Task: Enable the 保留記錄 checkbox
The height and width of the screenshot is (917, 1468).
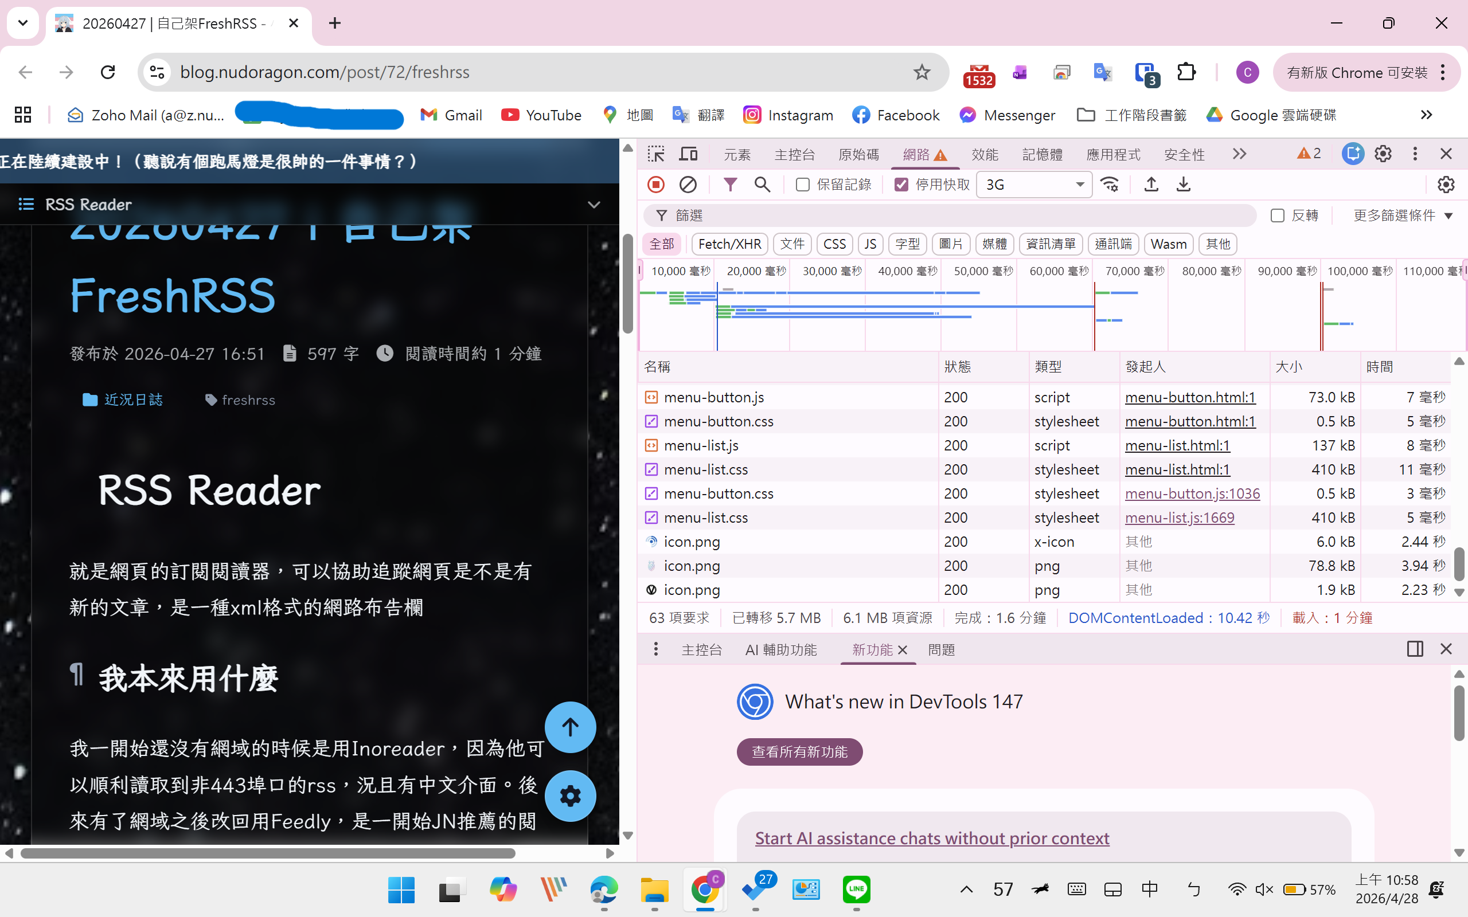Action: 803,185
